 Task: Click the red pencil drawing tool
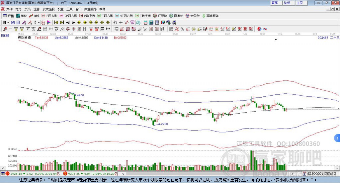5,29
